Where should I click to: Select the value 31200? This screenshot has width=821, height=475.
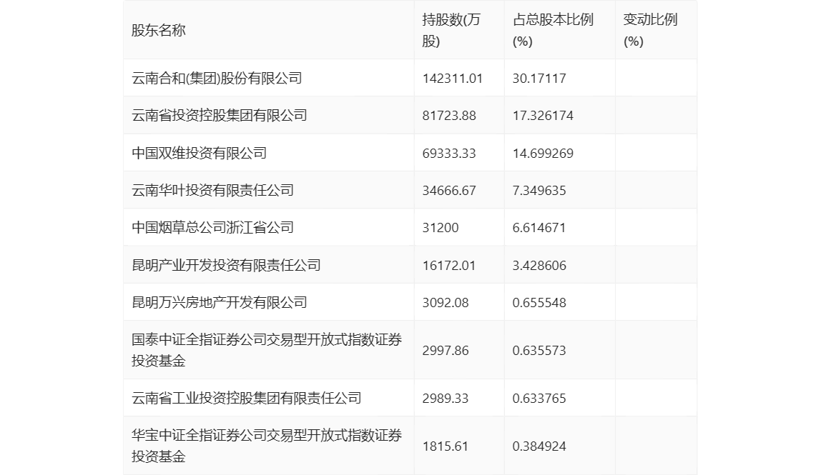441,228
